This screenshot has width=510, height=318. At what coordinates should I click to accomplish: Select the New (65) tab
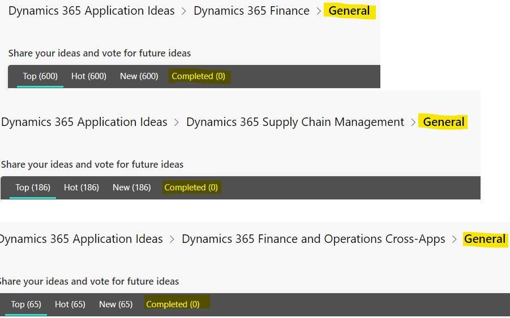pyautogui.click(x=116, y=304)
